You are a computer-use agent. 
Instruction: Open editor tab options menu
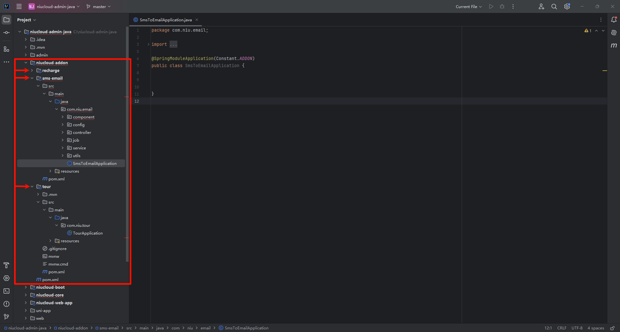coord(601,20)
